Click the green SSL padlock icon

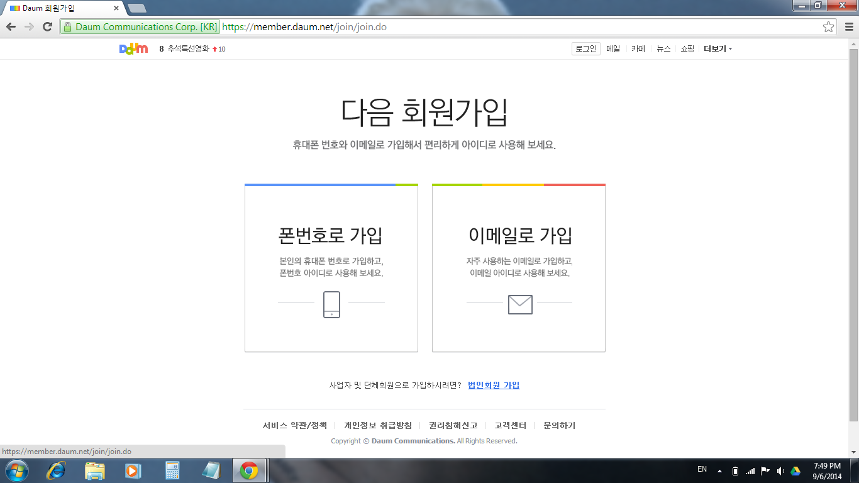67,26
